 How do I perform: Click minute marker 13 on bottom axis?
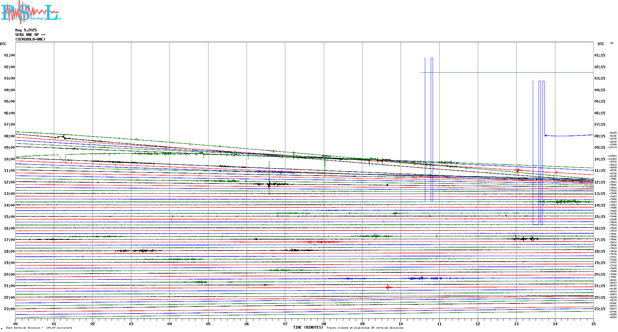point(516,324)
